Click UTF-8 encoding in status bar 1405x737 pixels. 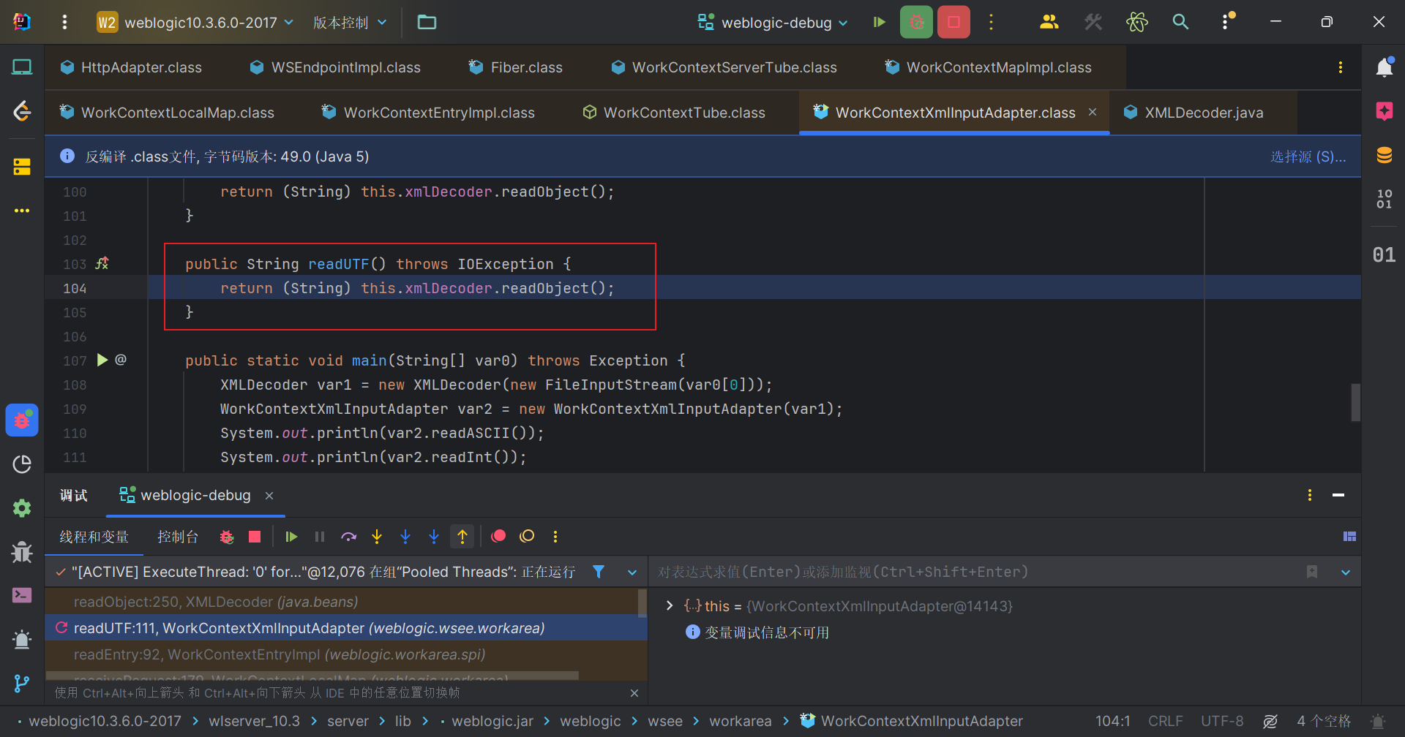pyautogui.click(x=1222, y=722)
